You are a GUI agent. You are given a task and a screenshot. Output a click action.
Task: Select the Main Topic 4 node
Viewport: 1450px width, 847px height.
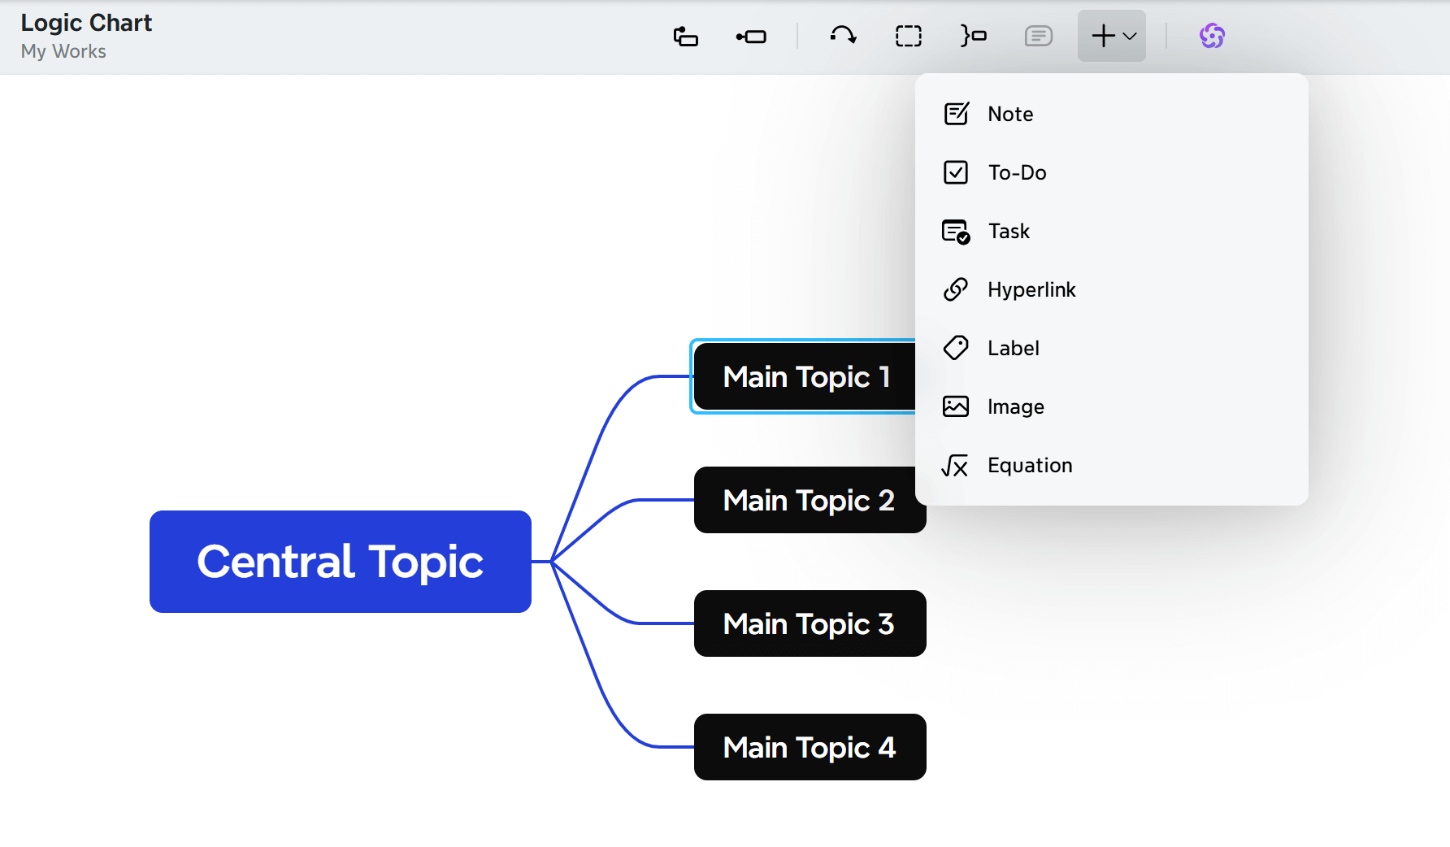(809, 747)
